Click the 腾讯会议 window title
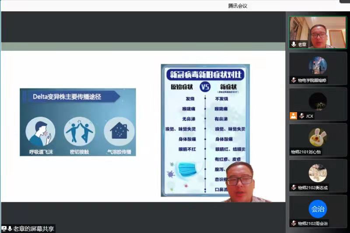 click(x=238, y=6)
